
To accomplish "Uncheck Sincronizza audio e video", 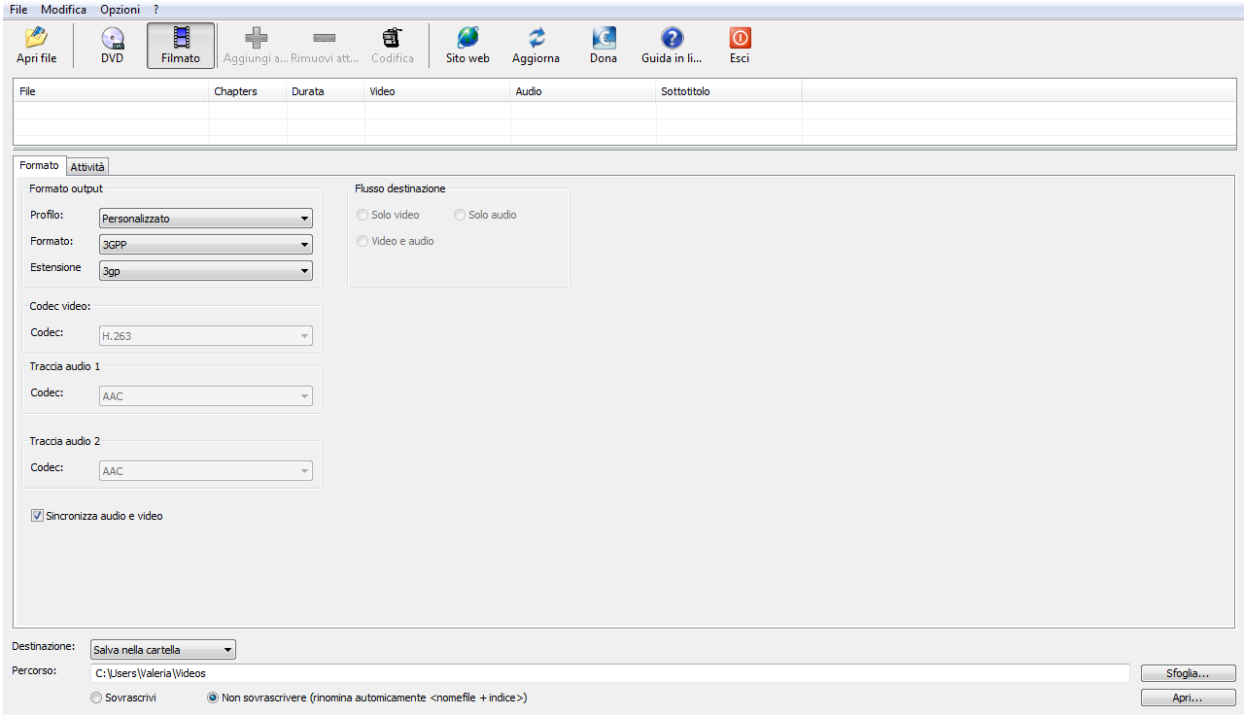I will pyautogui.click(x=38, y=516).
